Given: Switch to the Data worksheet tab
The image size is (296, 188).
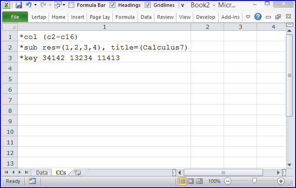Looking at the screenshot, I should pyautogui.click(x=42, y=173).
